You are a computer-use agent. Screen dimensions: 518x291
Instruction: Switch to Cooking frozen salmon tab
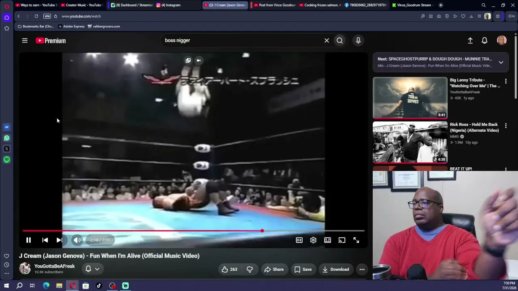(320, 5)
